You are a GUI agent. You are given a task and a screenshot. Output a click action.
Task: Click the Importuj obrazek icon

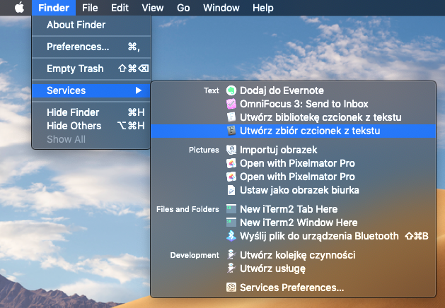click(x=231, y=150)
